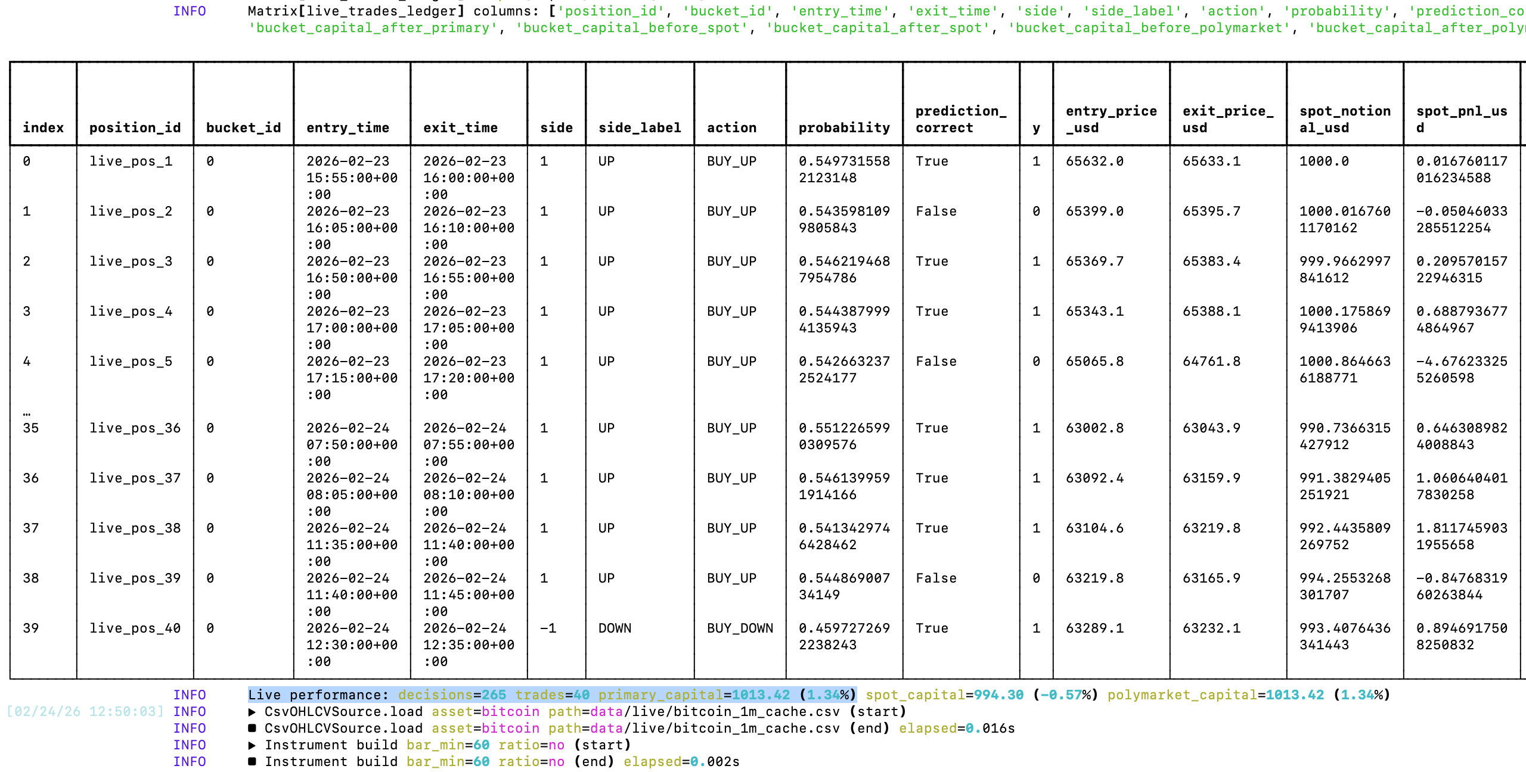Click the live_pos_1 cell
This screenshot has height=772, width=1526.
pos(131,161)
